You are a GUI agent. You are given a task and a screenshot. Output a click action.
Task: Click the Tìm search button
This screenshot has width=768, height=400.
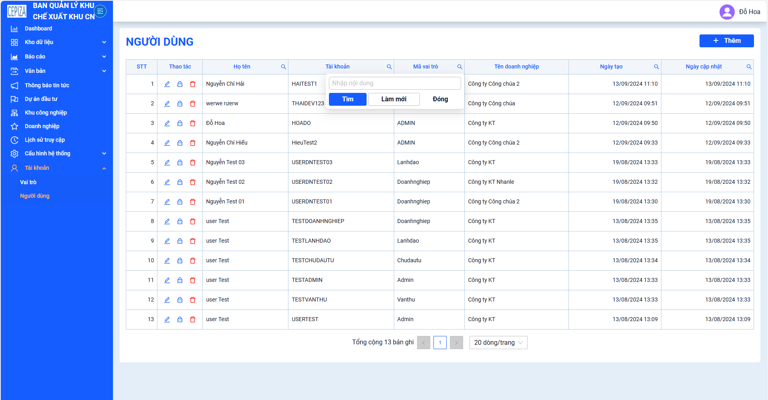point(348,99)
